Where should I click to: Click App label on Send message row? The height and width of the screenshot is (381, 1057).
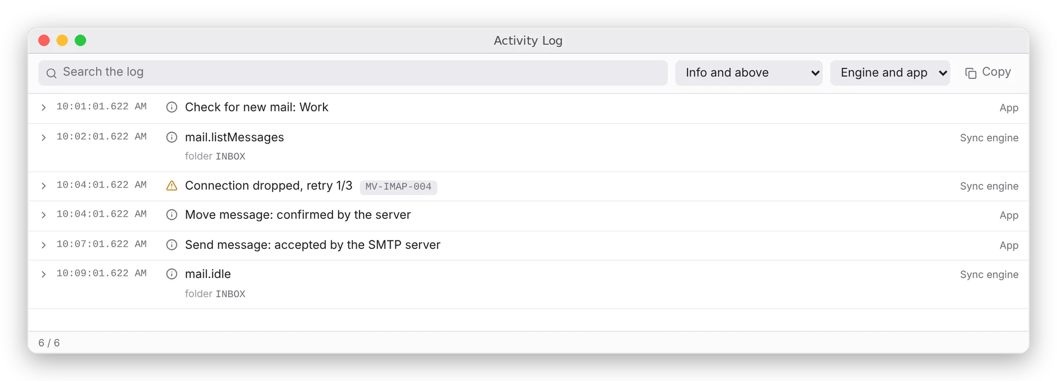(1009, 245)
